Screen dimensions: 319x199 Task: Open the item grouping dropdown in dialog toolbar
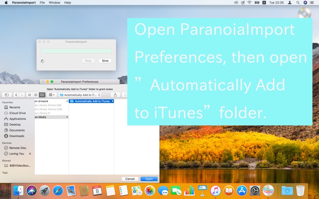coord(52,95)
